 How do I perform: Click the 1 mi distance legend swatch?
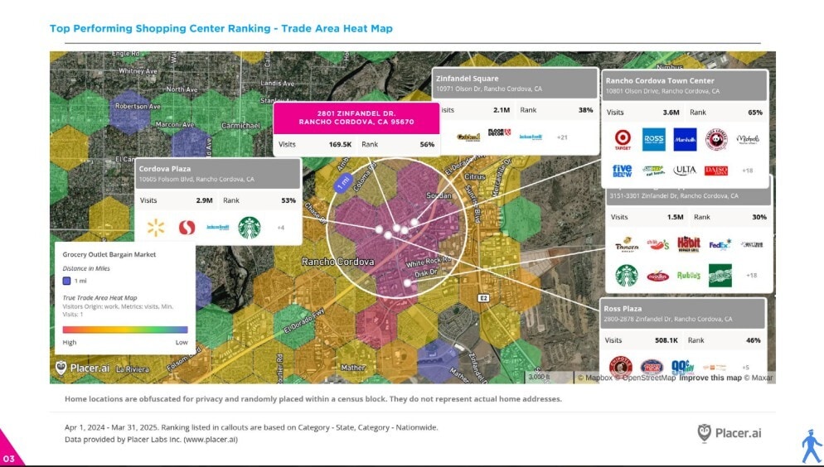click(x=67, y=281)
